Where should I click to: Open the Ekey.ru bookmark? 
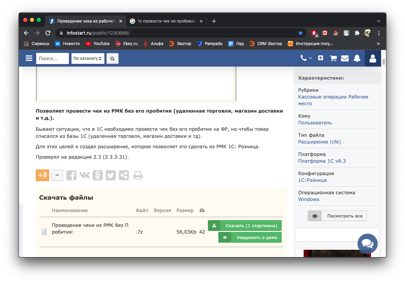click(126, 43)
